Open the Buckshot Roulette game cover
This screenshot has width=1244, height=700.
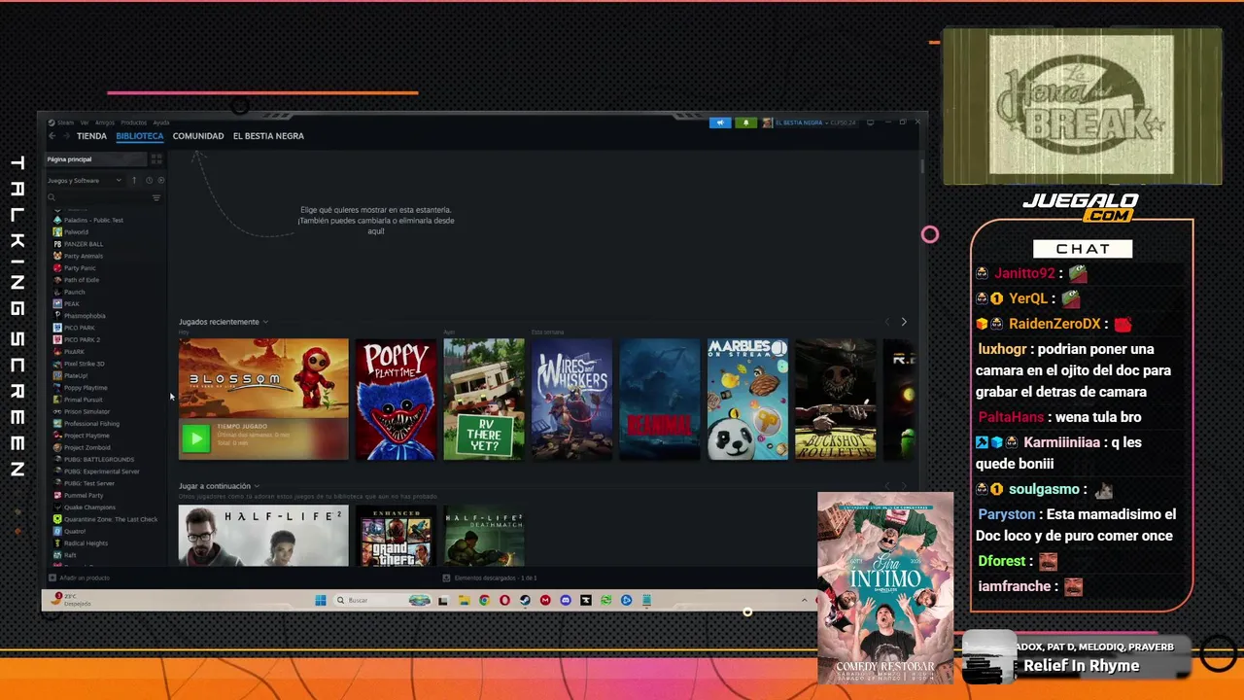coord(836,399)
